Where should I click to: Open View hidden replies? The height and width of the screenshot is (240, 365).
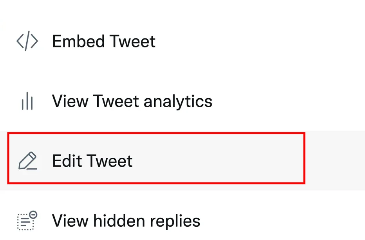point(126,221)
